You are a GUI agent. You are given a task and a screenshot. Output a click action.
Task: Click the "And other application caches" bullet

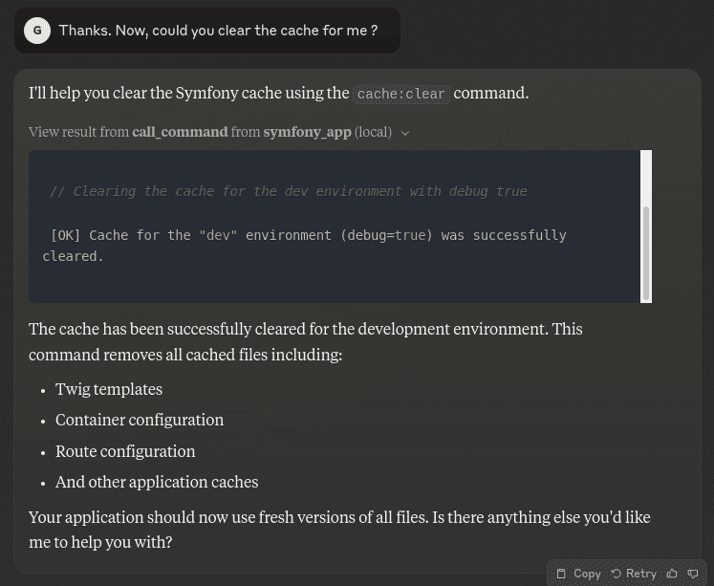point(157,482)
